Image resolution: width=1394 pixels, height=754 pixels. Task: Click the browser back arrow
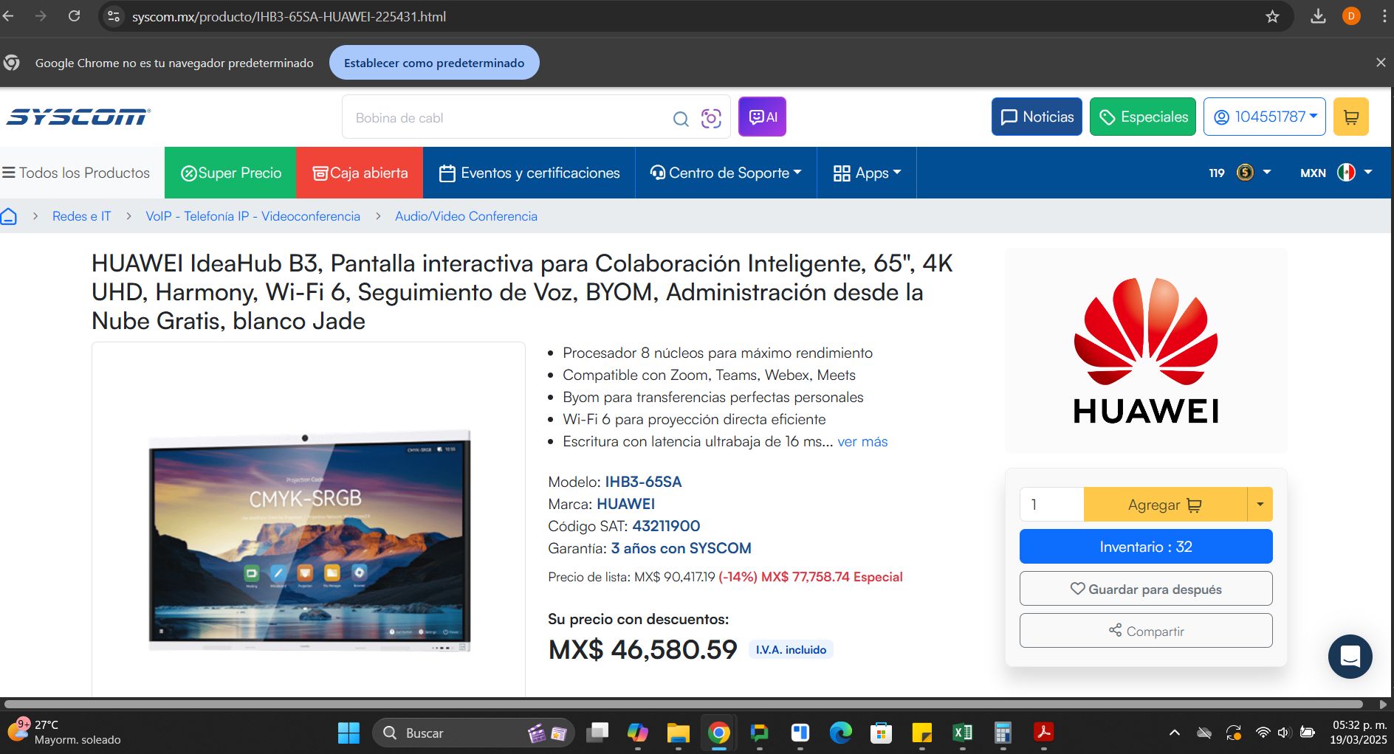coord(8,15)
